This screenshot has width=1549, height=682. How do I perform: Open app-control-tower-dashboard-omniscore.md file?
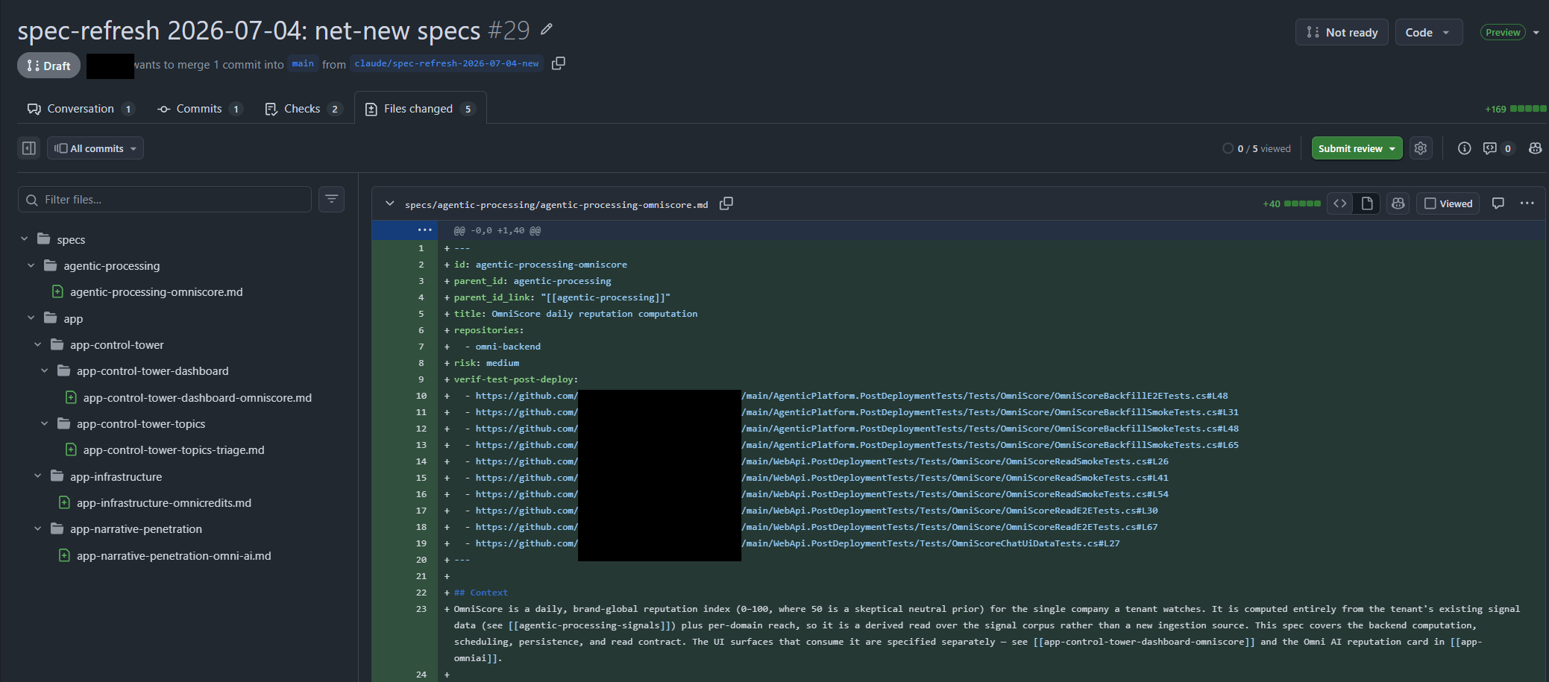coord(197,398)
